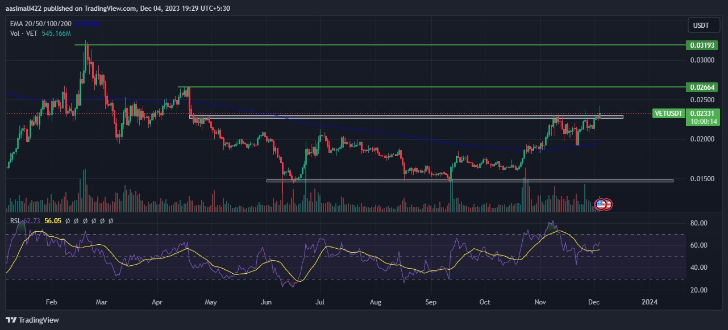
Task: Click the RSI 80.00 scale label
Action: pos(698,223)
